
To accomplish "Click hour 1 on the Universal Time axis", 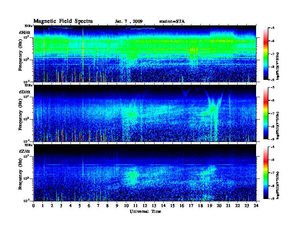I will coord(43,206).
